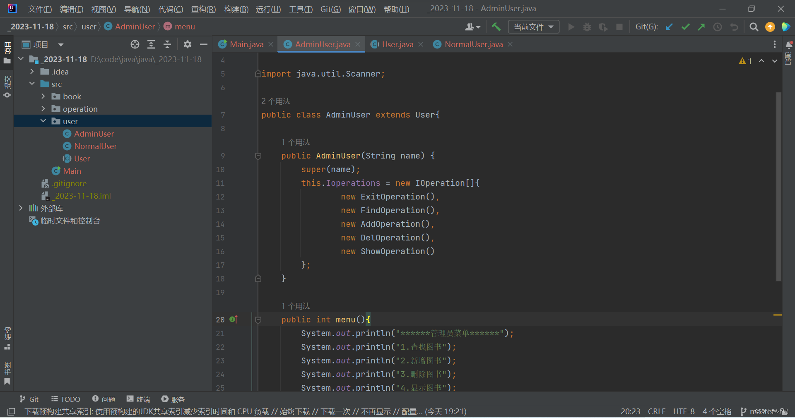This screenshot has height=418, width=795.
Task: Click the override gutter icon on line 20
Action: click(x=234, y=319)
